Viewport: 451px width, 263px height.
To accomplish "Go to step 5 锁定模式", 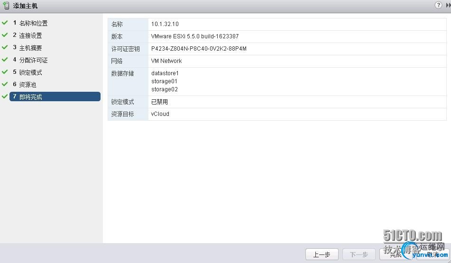I will click(x=28, y=72).
